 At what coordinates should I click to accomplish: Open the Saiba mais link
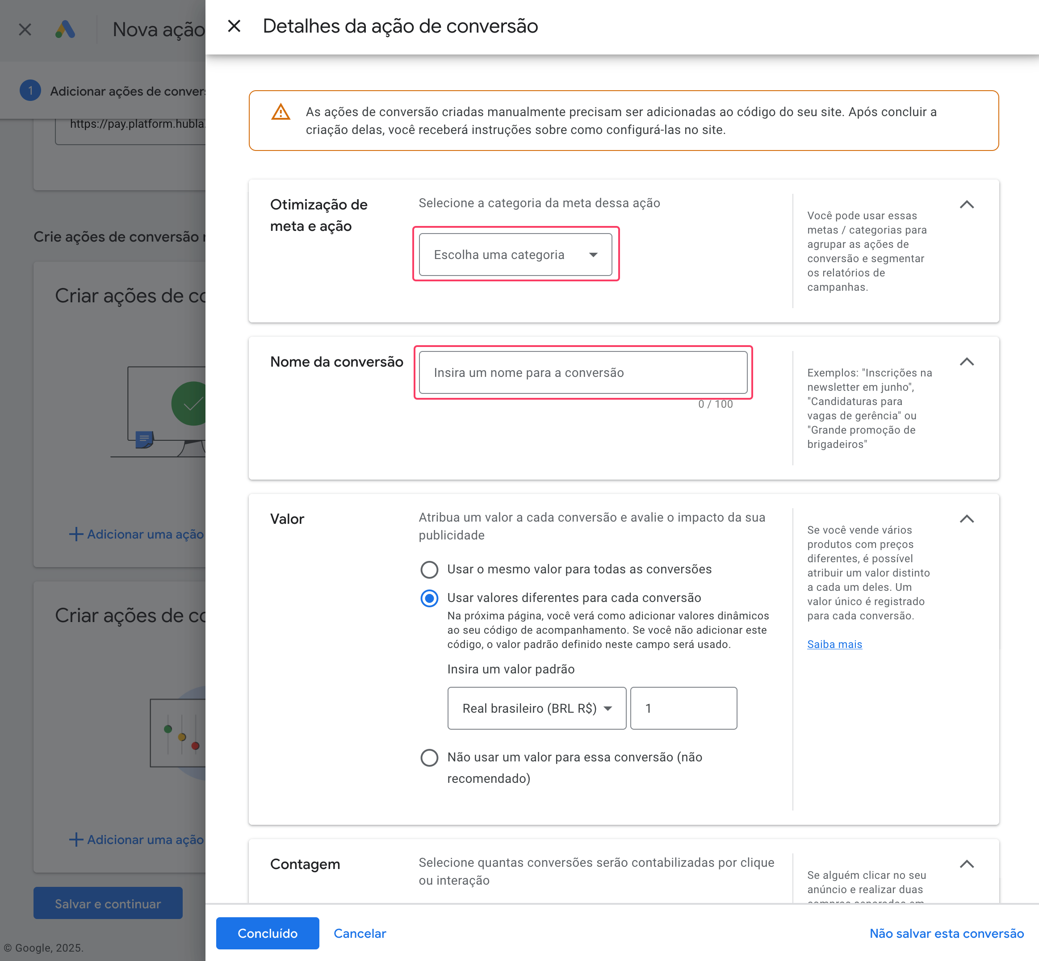834,644
